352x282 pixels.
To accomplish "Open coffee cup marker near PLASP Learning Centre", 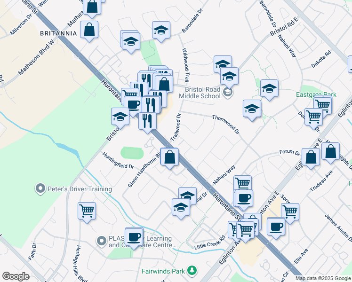I will pos(134,238).
